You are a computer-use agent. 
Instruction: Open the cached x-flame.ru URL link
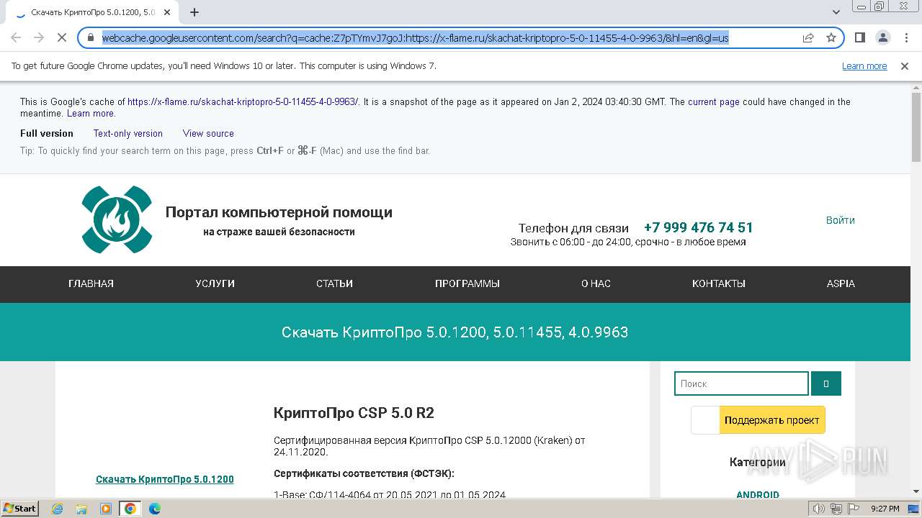coord(243,102)
